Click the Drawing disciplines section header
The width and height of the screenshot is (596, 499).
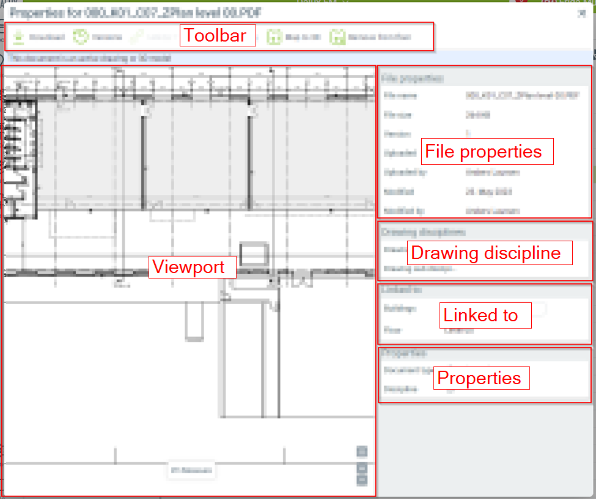coord(423,232)
